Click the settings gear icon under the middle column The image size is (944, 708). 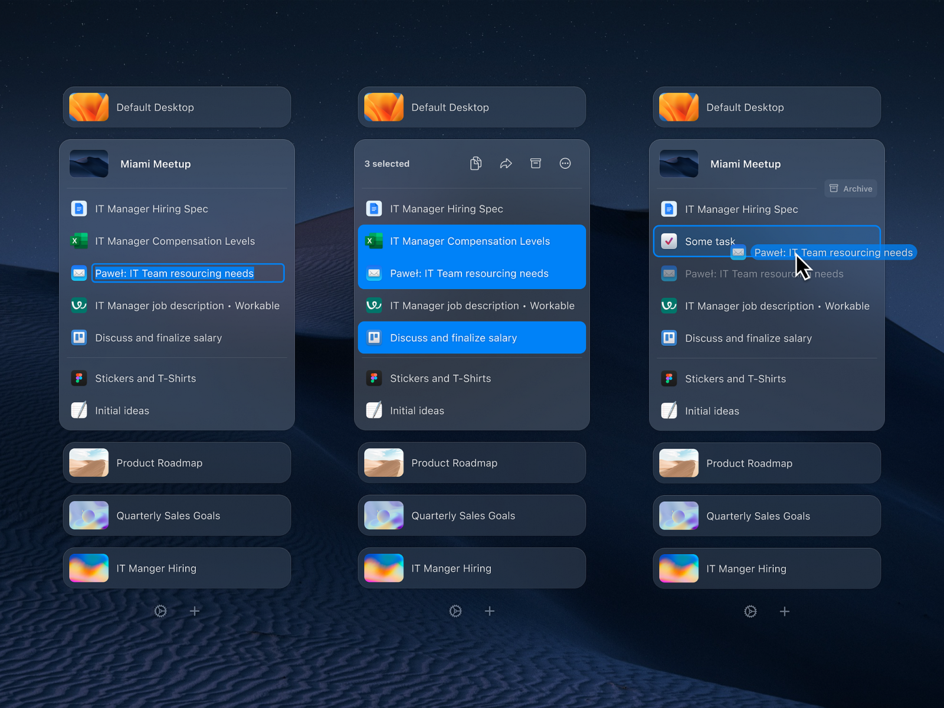455,611
